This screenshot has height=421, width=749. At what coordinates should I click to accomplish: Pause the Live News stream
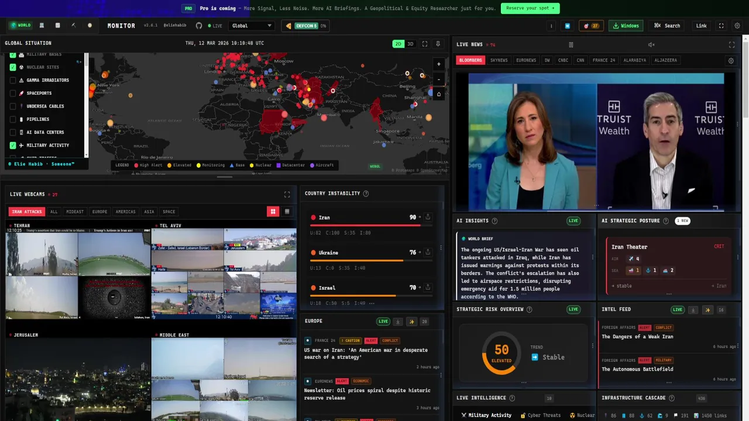tap(571, 44)
